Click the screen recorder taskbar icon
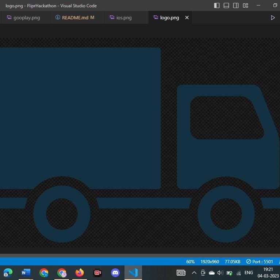Screen dimensions: 280x280 tap(97, 273)
